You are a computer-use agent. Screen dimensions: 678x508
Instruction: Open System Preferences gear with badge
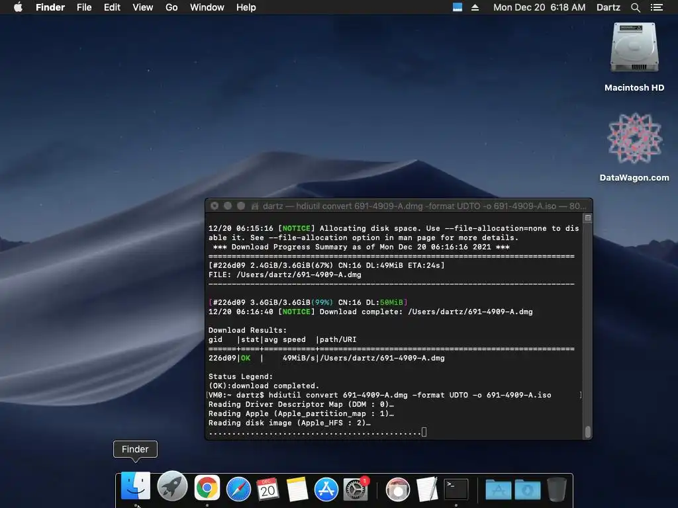coord(356,489)
